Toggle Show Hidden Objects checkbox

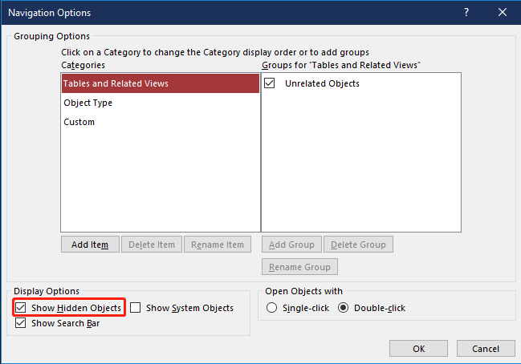click(x=21, y=308)
